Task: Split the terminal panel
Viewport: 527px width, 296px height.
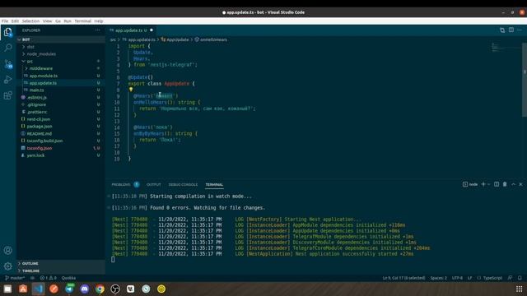Action: (x=497, y=184)
